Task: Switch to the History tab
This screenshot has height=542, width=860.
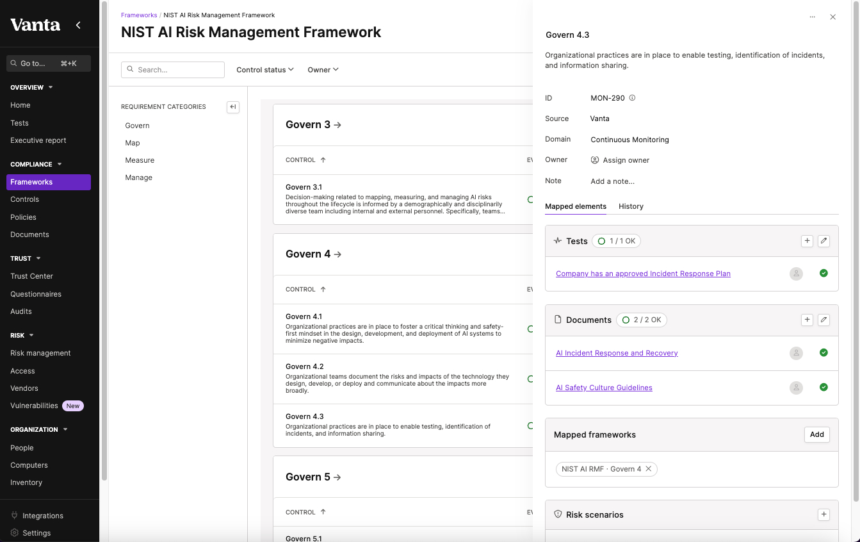Action: (x=631, y=206)
